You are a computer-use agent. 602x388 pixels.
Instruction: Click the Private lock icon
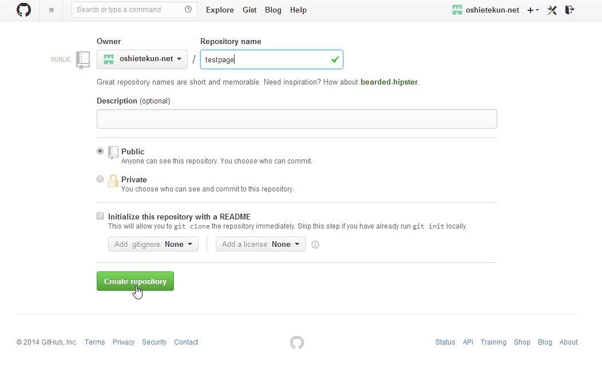tap(113, 181)
